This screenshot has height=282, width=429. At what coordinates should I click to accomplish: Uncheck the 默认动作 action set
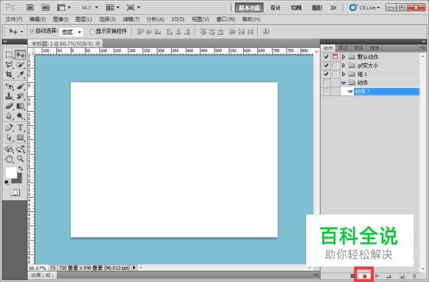tap(326, 57)
